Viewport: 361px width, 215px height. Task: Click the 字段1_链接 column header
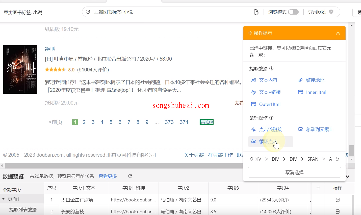pyautogui.click(x=134, y=188)
